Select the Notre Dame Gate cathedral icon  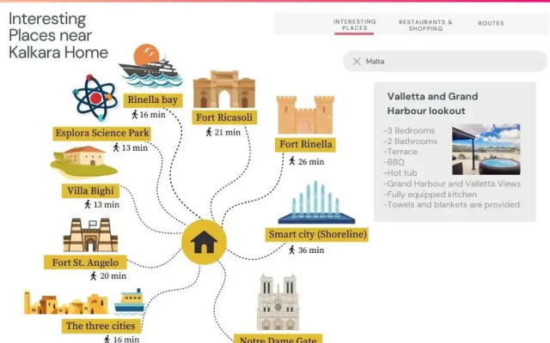pyautogui.click(x=278, y=304)
